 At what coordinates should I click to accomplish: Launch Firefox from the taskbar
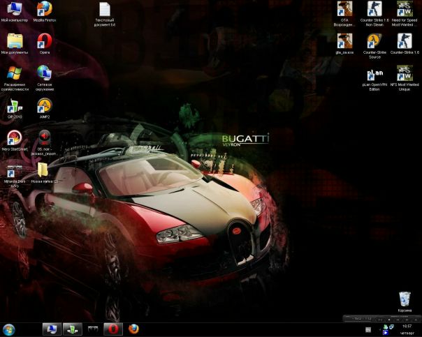point(133,329)
